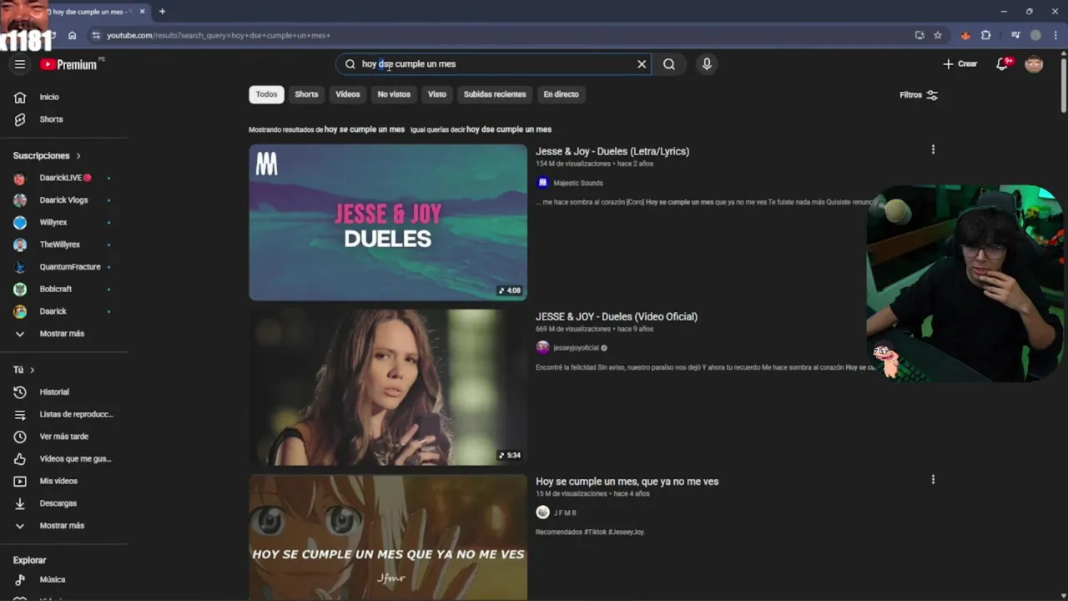The image size is (1068, 601).
Task: Close the current YouTube tab
Action: pos(143,12)
